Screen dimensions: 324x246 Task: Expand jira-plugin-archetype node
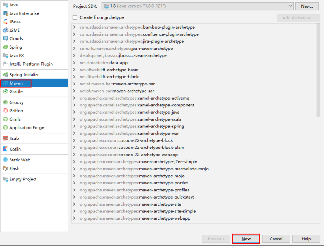click(x=74, y=41)
